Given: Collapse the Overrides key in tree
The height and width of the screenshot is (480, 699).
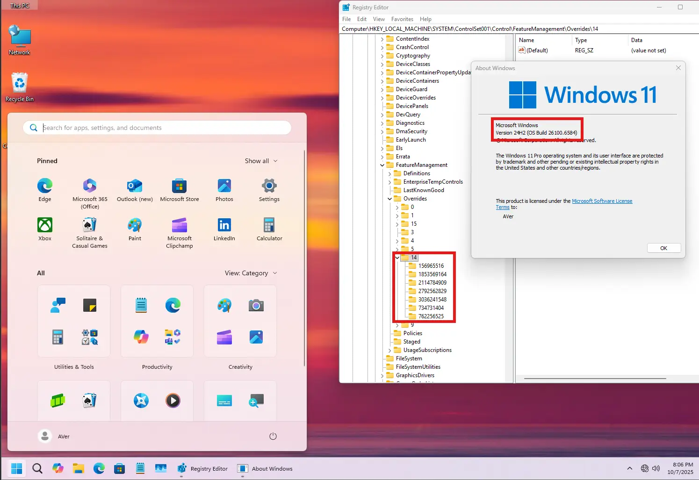Looking at the screenshot, I should (389, 199).
